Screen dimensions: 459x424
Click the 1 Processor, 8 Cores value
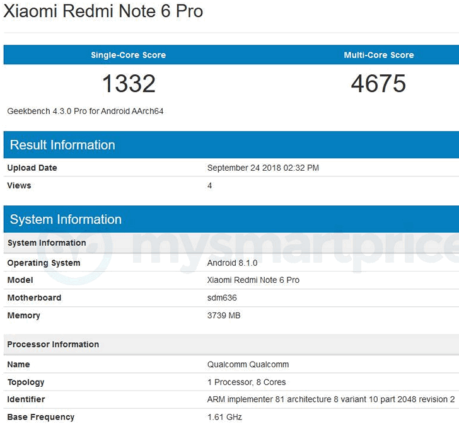coord(247,382)
